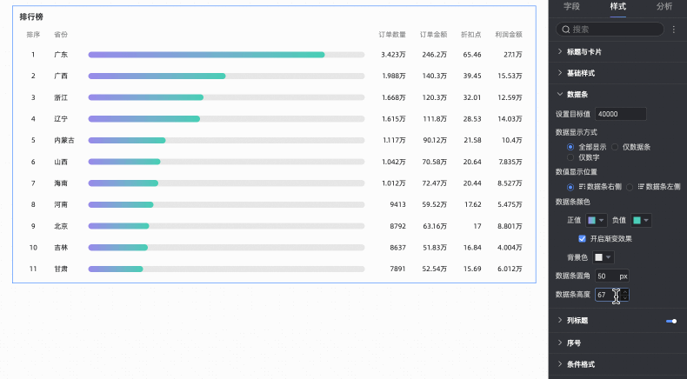The height and width of the screenshot is (379, 687).
Task: Click the 辽宁 province cell
Action: [x=61, y=119]
